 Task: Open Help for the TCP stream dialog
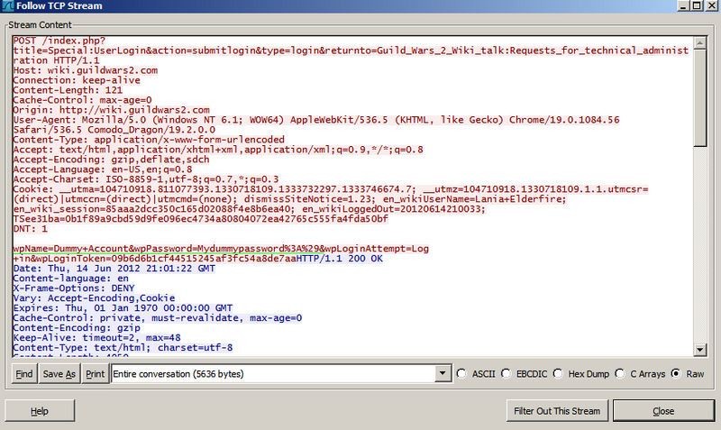point(40,411)
